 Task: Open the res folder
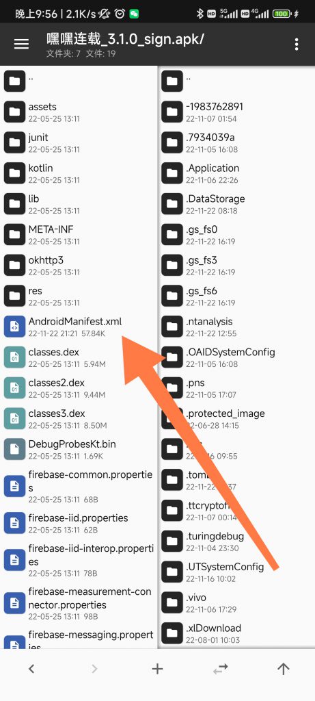coord(79,296)
